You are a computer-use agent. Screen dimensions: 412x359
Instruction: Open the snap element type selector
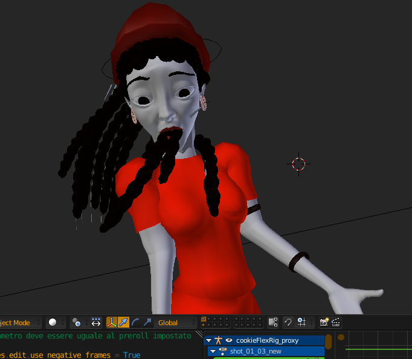pyautogui.click(x=301, y=323)
